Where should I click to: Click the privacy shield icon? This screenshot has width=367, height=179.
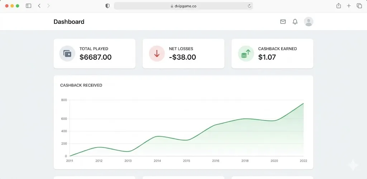pos(108,6)
